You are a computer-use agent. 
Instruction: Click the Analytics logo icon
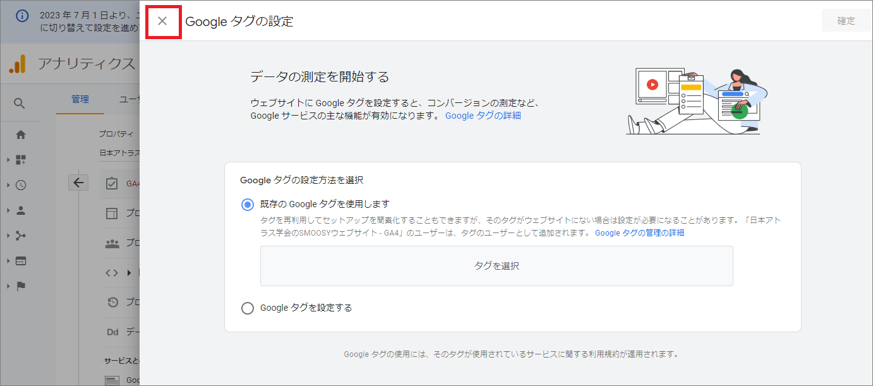pyautogui.click(x=17, y=63)
